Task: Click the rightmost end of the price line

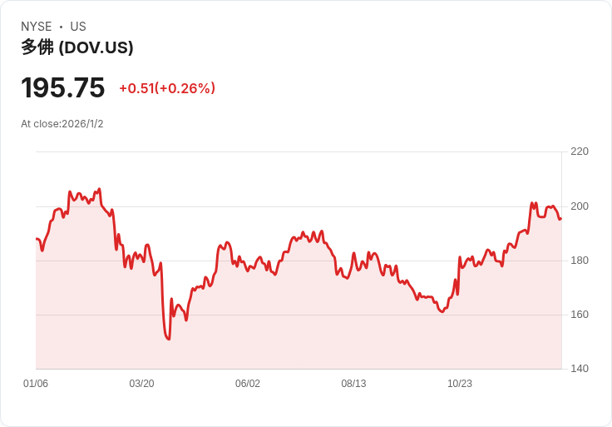Action: (x=560, y=219)
